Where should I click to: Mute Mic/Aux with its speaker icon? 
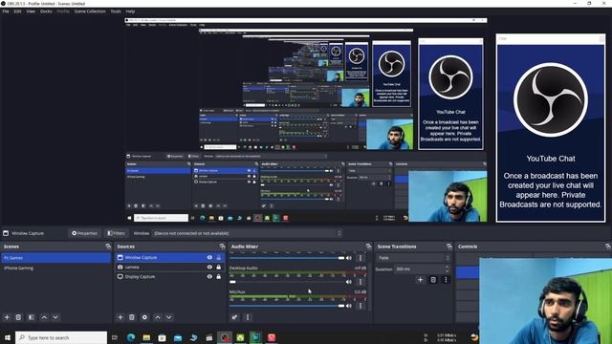348,306
